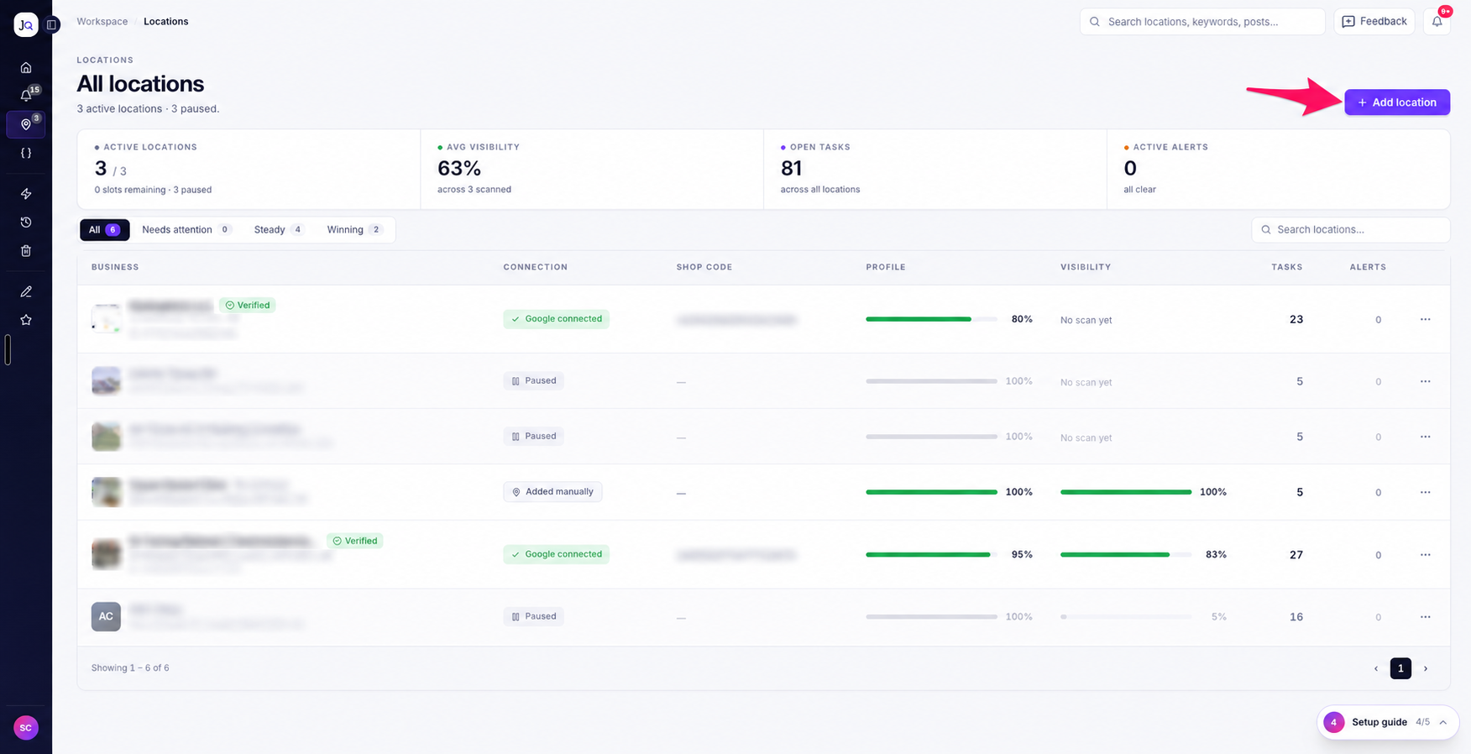Image resolution: width=1471 pixels, height=754 pixels.
Task: Follow the Workspace breadcrumb link
Action: tap(102, 22)
